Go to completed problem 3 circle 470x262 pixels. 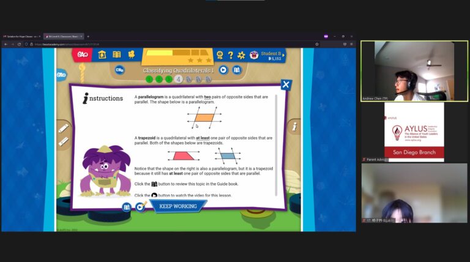click(x=169, y=80)
